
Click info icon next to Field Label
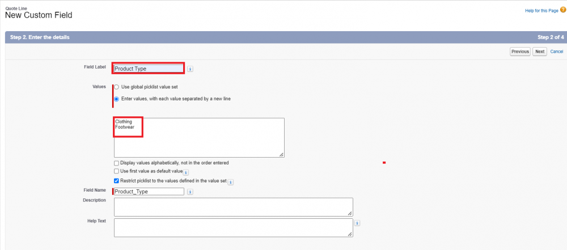190,69
